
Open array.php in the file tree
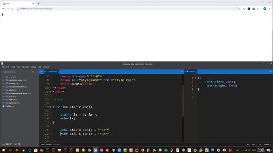pyautogui.click(x=12, y=77)
